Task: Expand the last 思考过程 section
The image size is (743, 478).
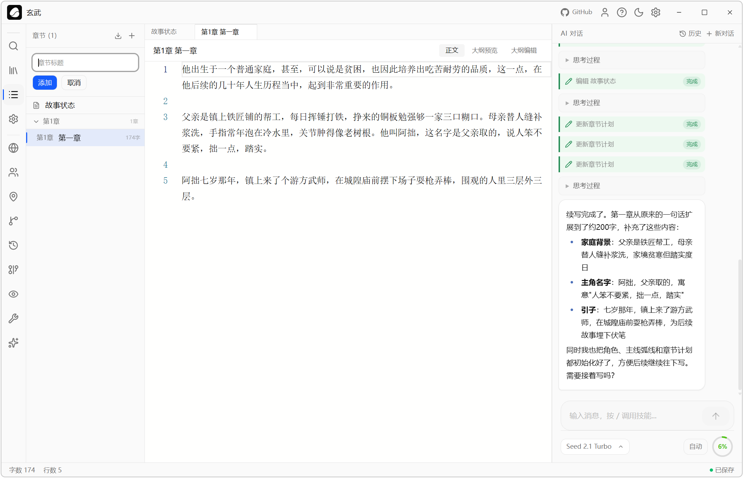Action: click(x=632, y=186)
